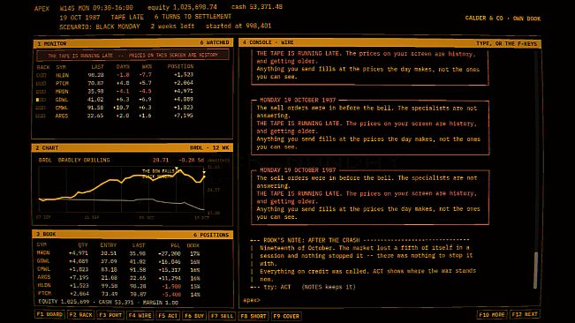Click the SCENARIO: BLACK MONDAY label
This screenshot has height=323, width=575.
tap(100, 26)
